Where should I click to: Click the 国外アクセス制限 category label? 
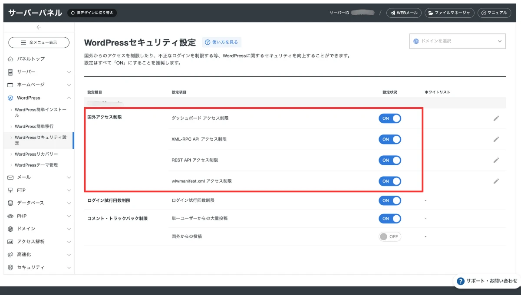[105, 117]
